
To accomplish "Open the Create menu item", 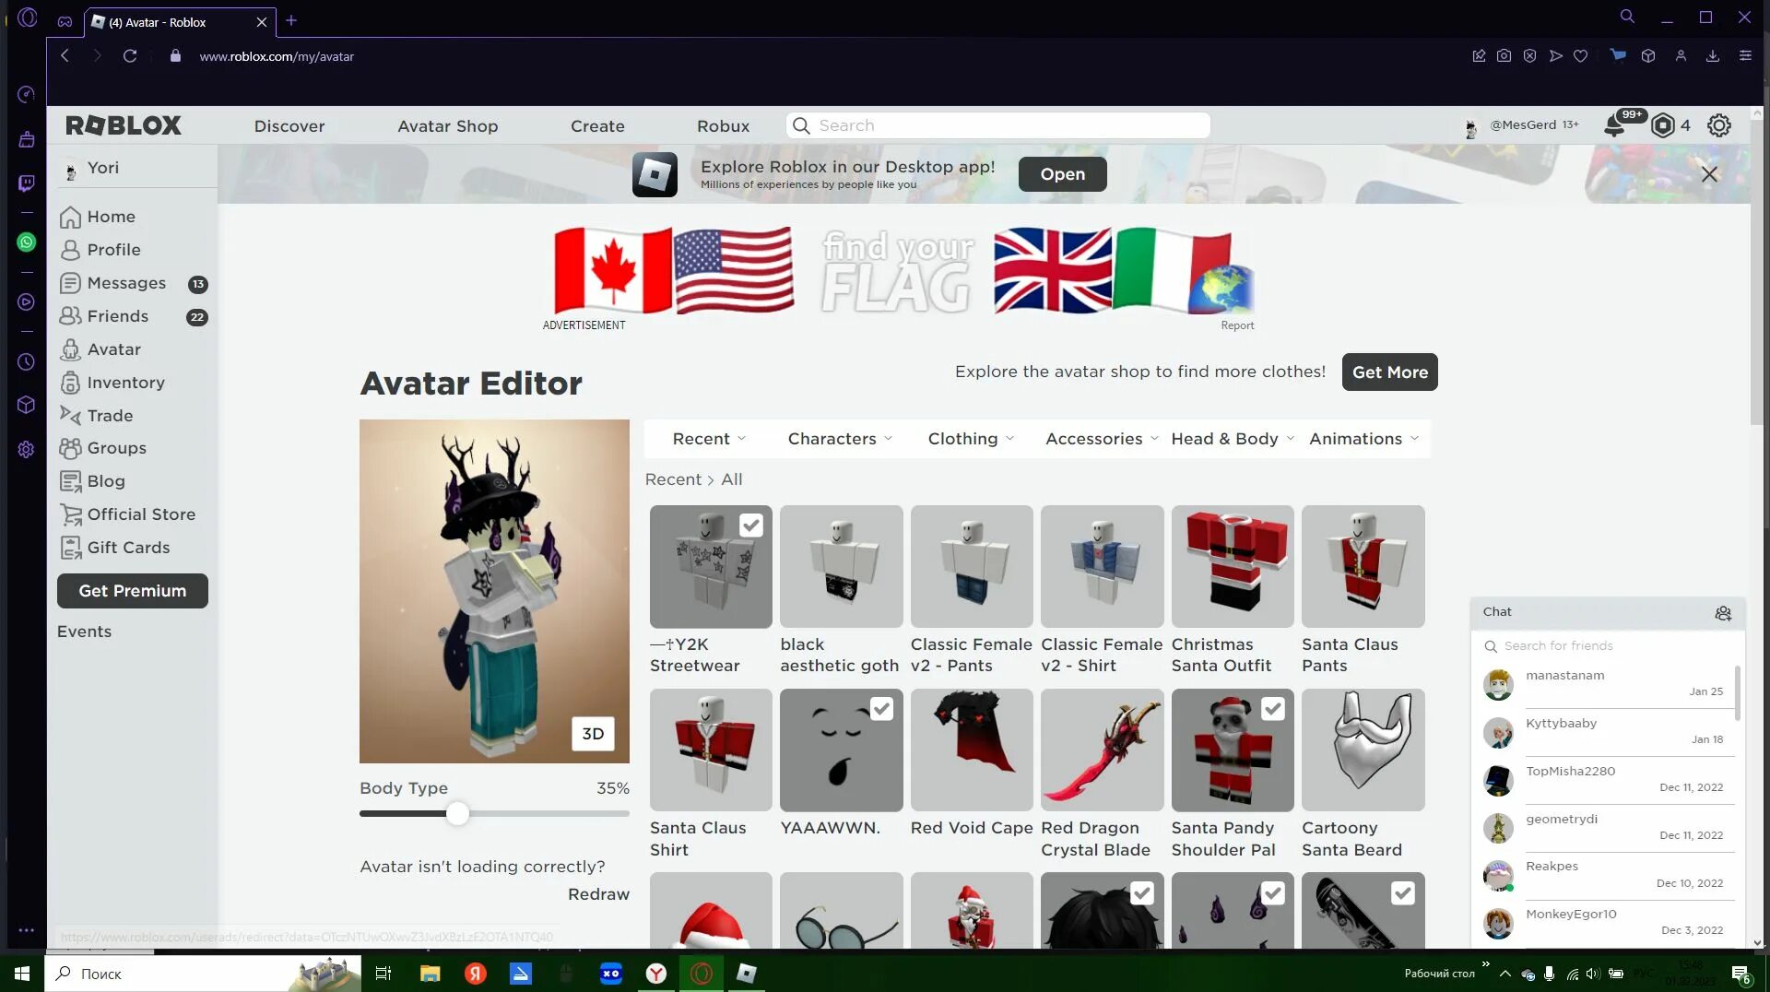I will click(597, 126).
